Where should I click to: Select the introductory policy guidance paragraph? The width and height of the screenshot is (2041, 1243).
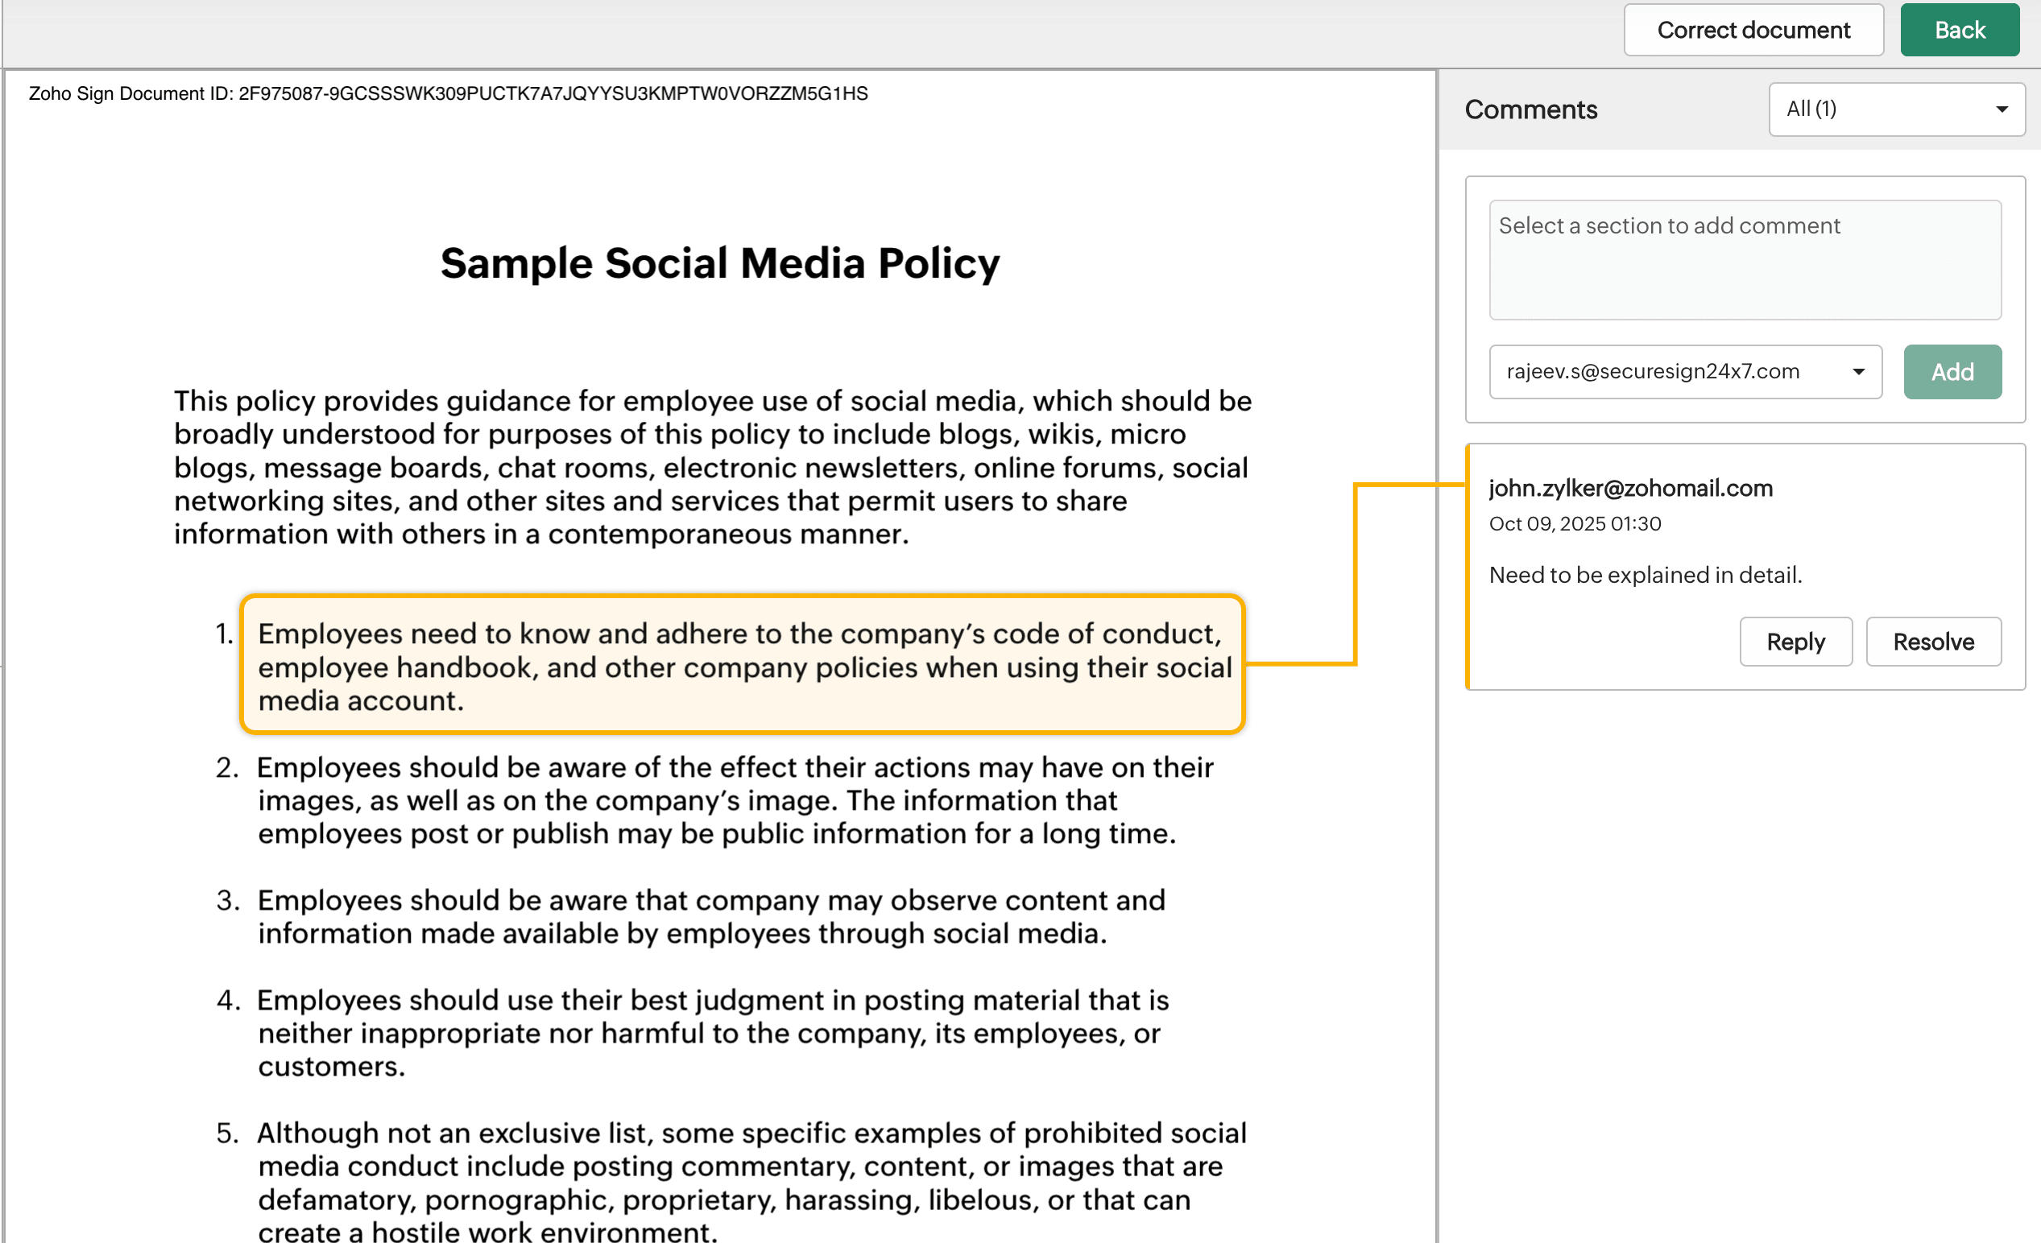click(x=710, y=467)
